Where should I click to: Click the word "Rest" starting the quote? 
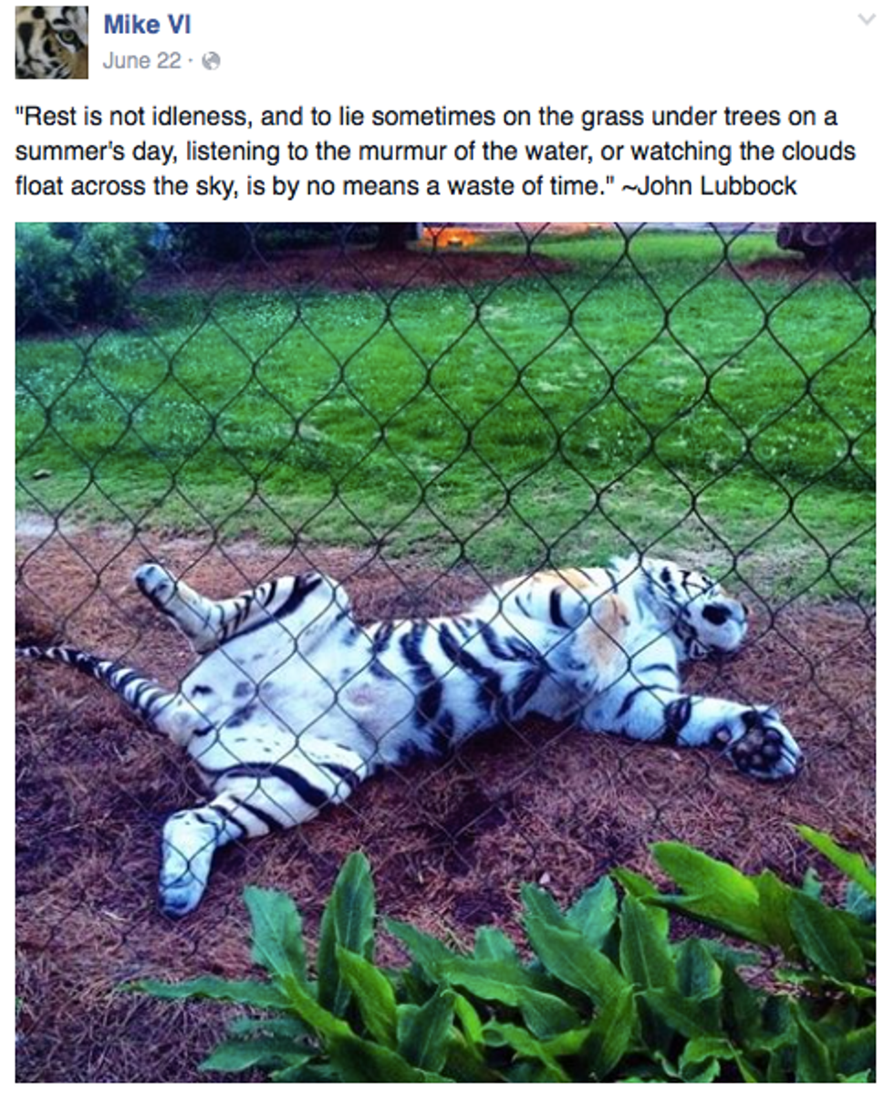coord(44,118)
